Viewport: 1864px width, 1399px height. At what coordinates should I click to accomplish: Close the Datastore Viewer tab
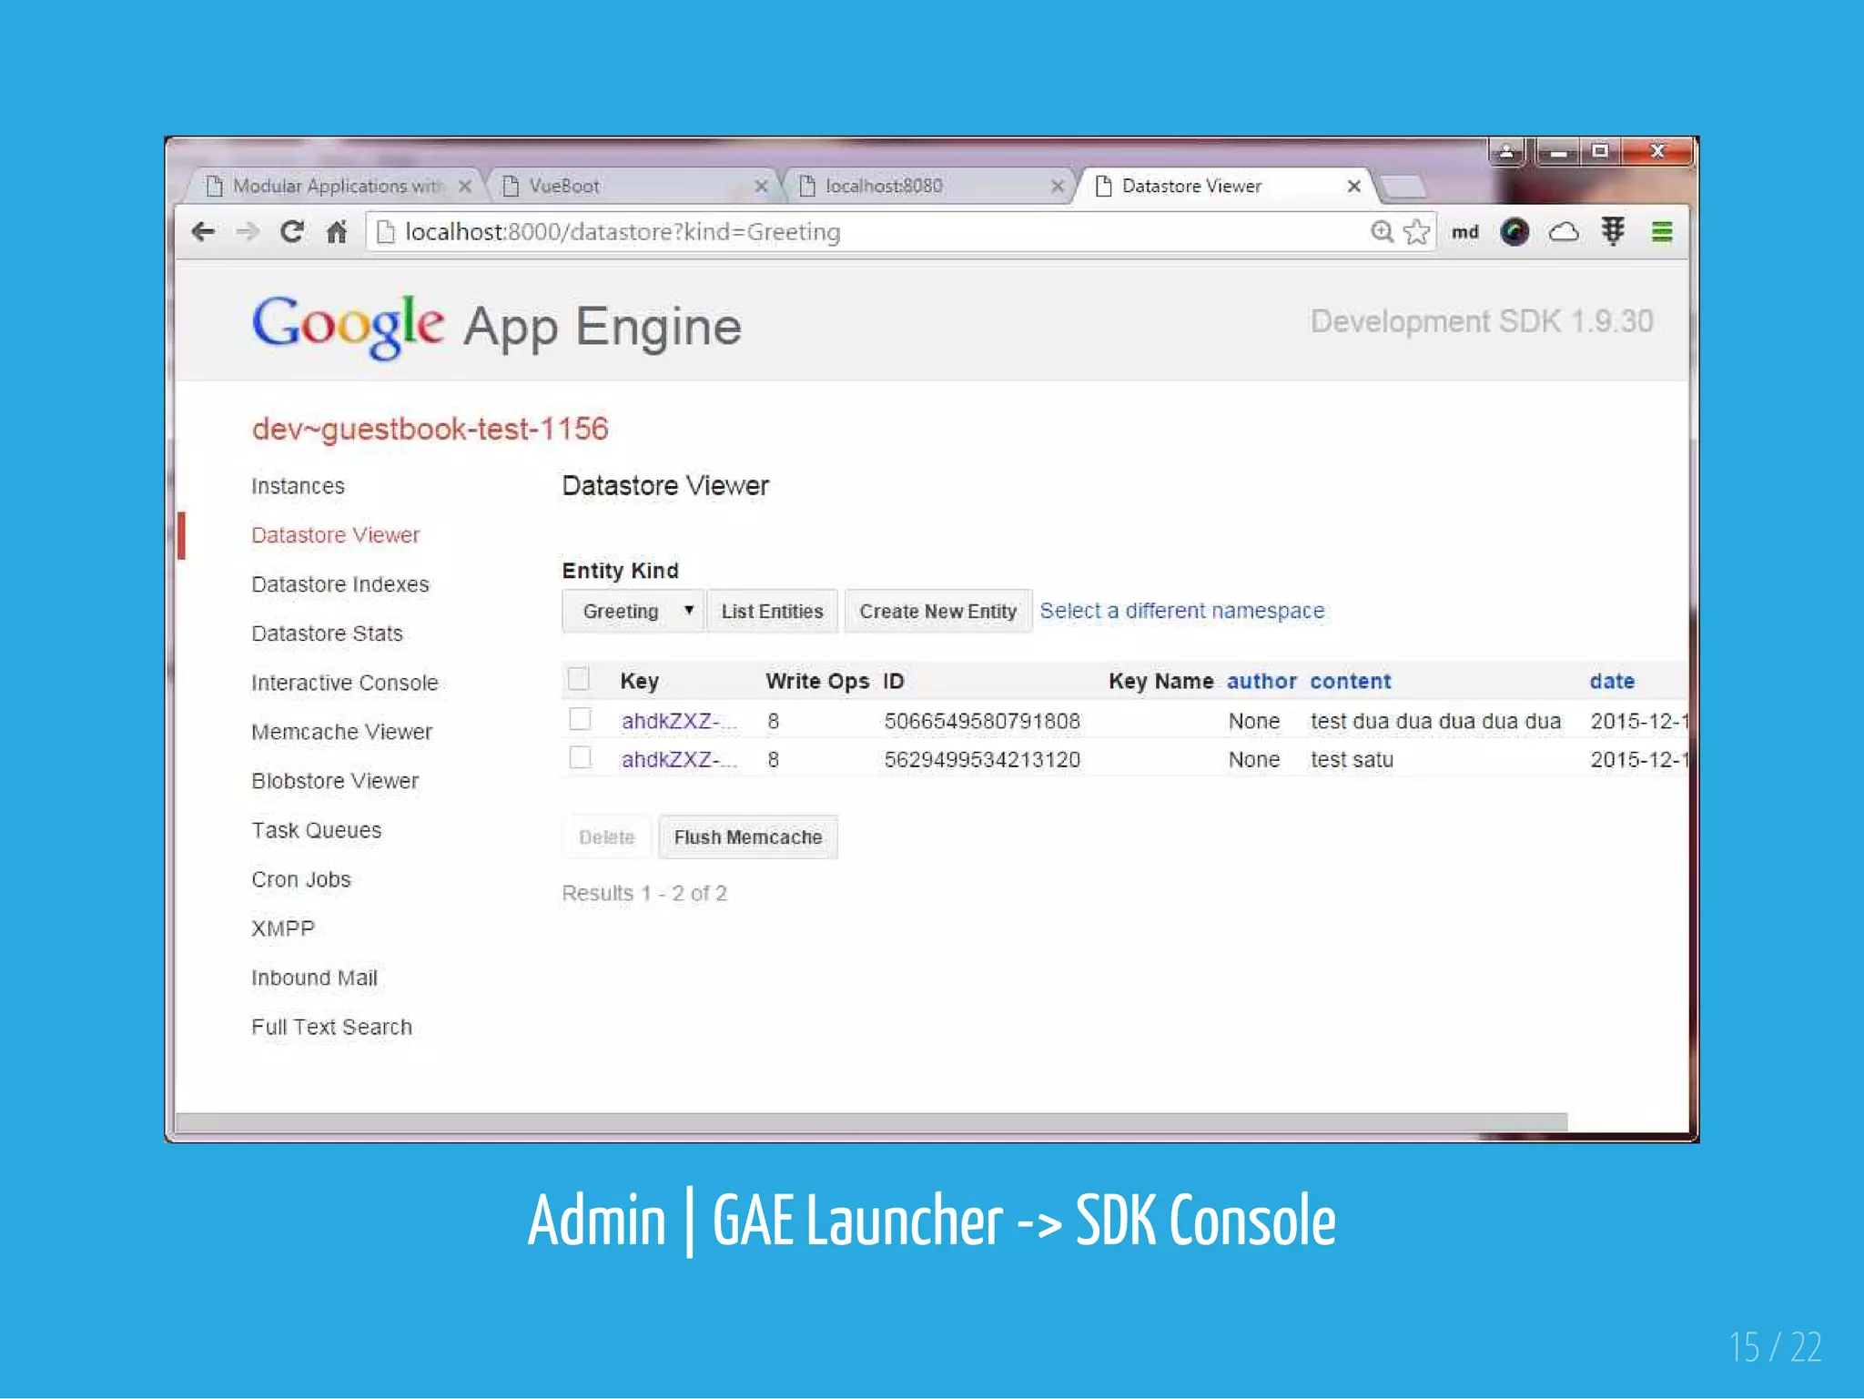pos(1353,186)
